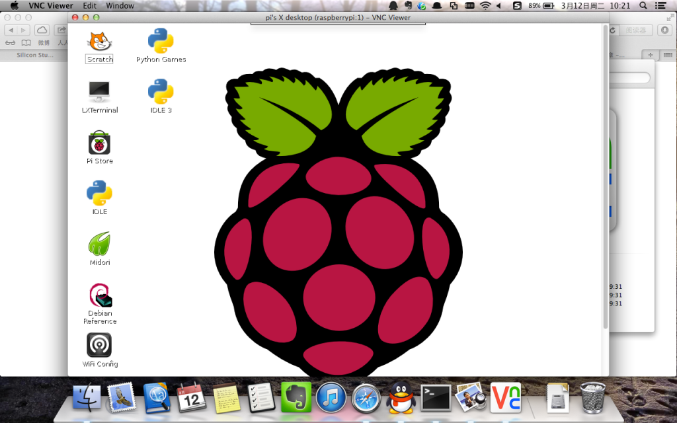Image resolution: width=677 pixels, height=423 pixels.
Task: Open the Notification Center list icon
Action: coord(660,5)
